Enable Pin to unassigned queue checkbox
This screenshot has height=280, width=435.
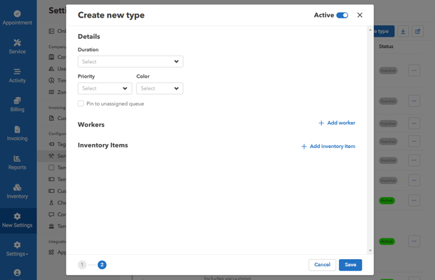coord(81,104)
